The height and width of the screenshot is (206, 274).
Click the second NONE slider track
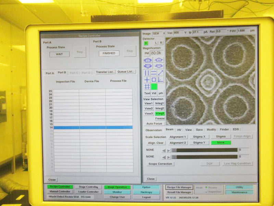(x=204, y=157)
